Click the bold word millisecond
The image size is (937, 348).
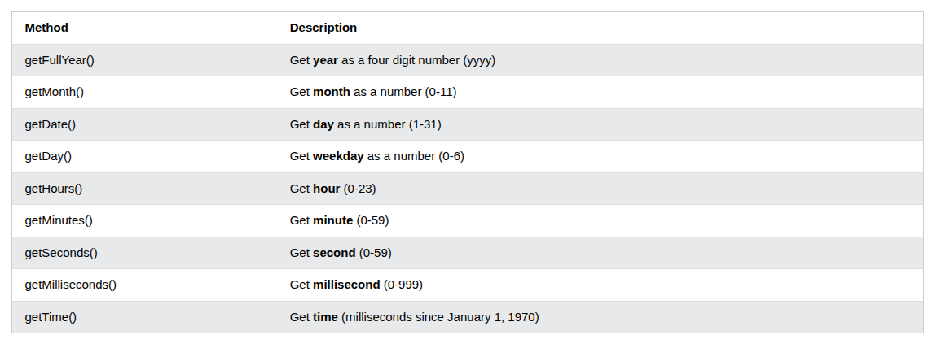(346, 285)
